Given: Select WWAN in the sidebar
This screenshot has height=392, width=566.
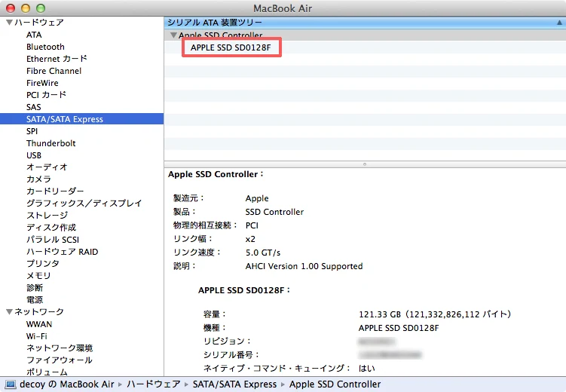Looking at the screenshot, I should coord(39,324).
